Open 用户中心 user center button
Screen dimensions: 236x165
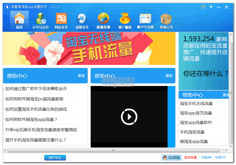tap(55, 158)
